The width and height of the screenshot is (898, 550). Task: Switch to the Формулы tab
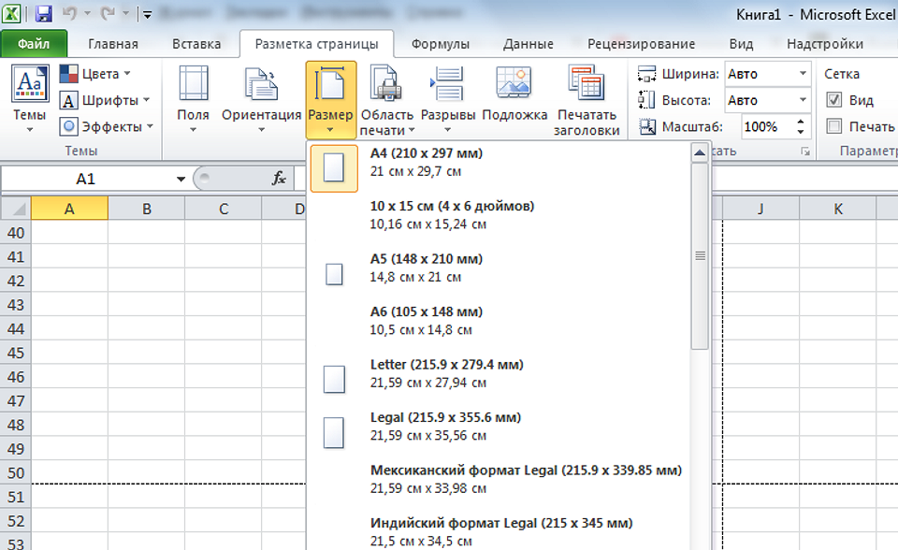click(x=440, y=44)
